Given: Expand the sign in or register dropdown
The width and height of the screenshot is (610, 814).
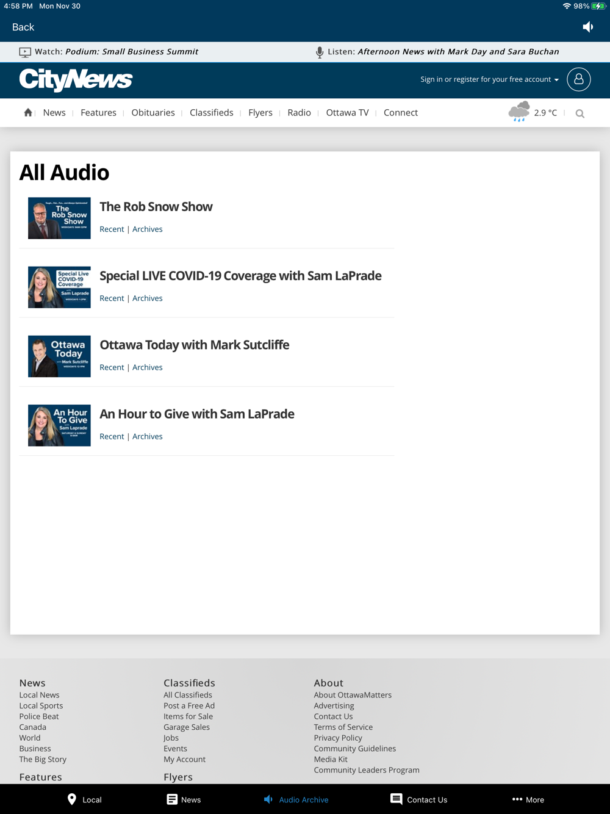Looking at the screenshot, I should (x=489, y=79).
